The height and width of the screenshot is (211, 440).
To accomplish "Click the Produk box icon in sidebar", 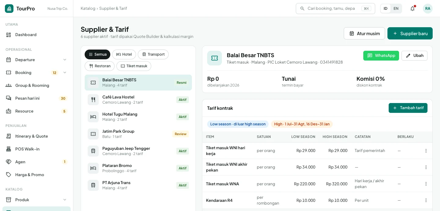I will pos(9,200).
